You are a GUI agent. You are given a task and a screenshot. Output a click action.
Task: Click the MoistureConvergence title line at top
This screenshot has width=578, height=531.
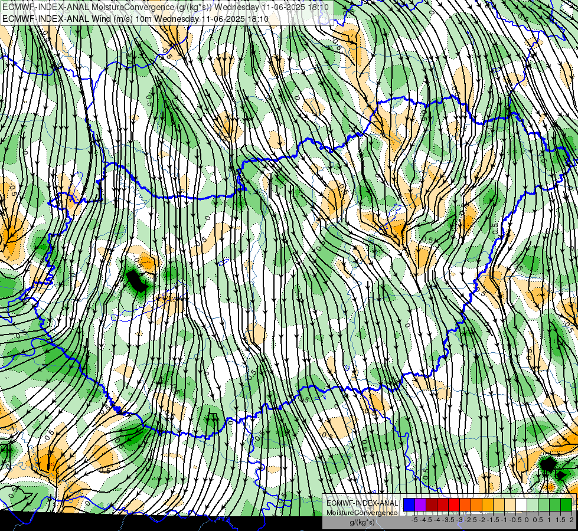165,7
